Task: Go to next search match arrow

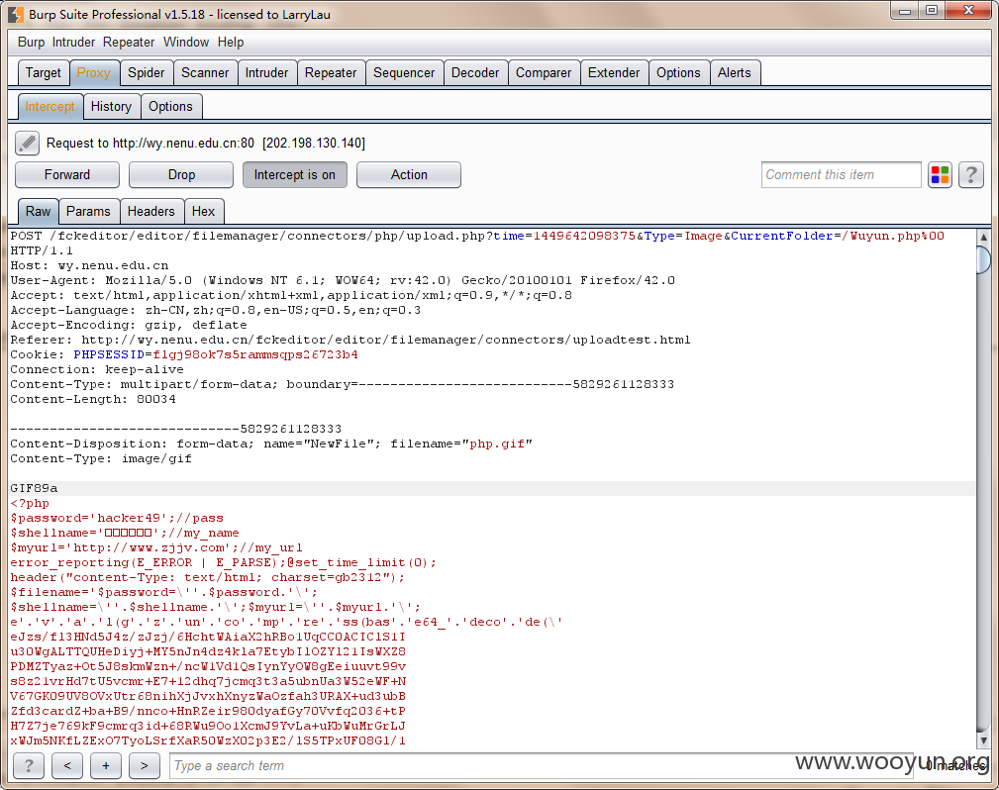Action: (144, 765)
